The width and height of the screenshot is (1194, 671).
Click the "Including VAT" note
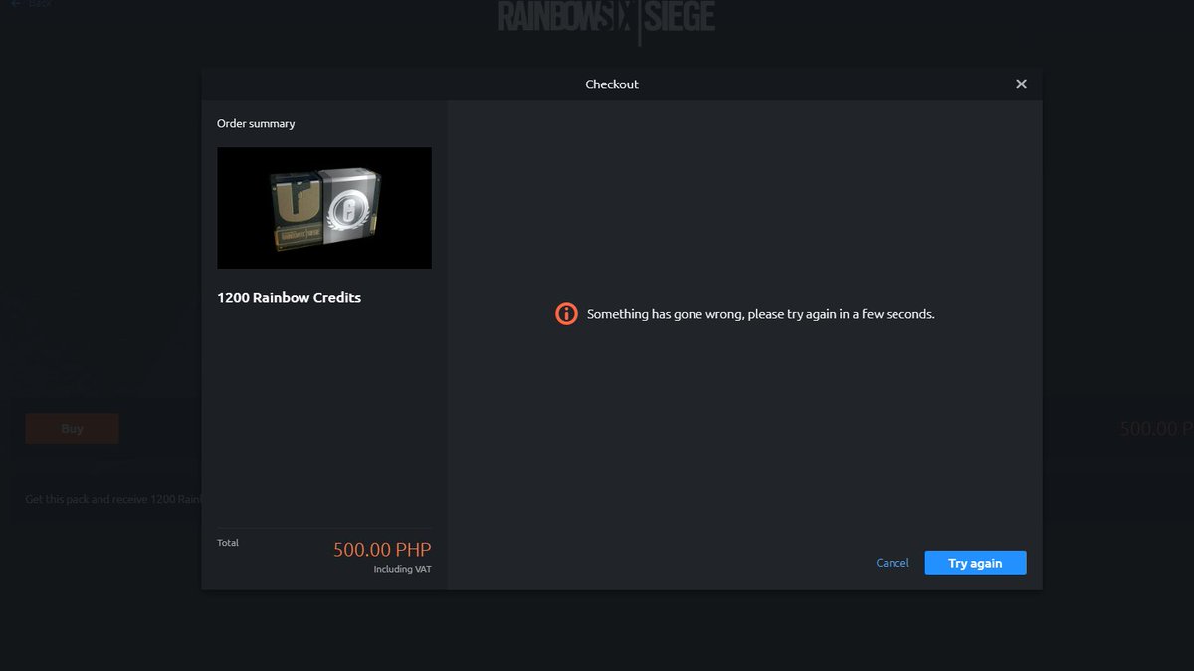tap(403, 569)
